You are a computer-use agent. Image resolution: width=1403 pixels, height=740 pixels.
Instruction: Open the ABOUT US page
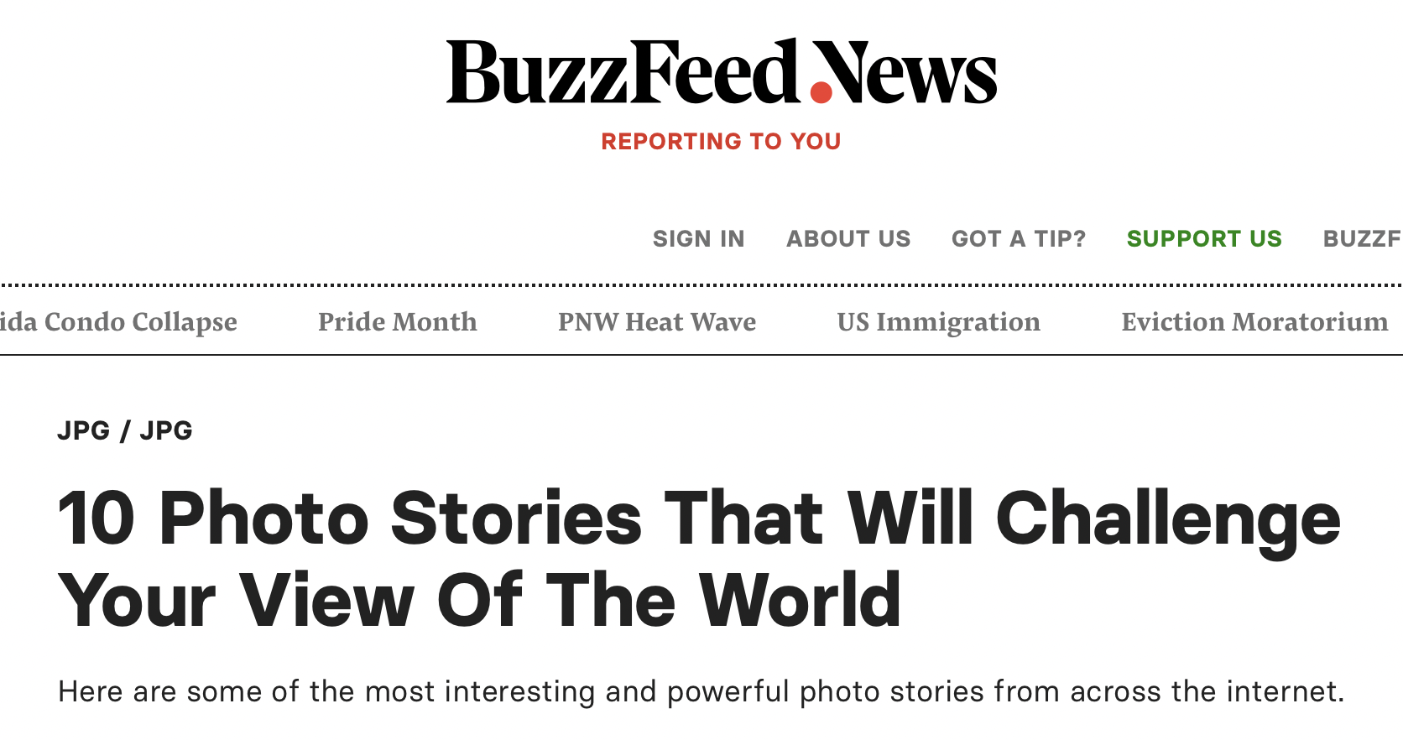(x=848, y=239)
